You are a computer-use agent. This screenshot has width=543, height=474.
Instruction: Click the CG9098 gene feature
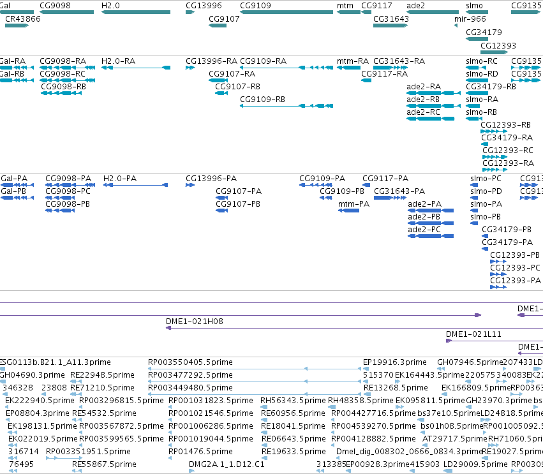click(x=67, y=12)
